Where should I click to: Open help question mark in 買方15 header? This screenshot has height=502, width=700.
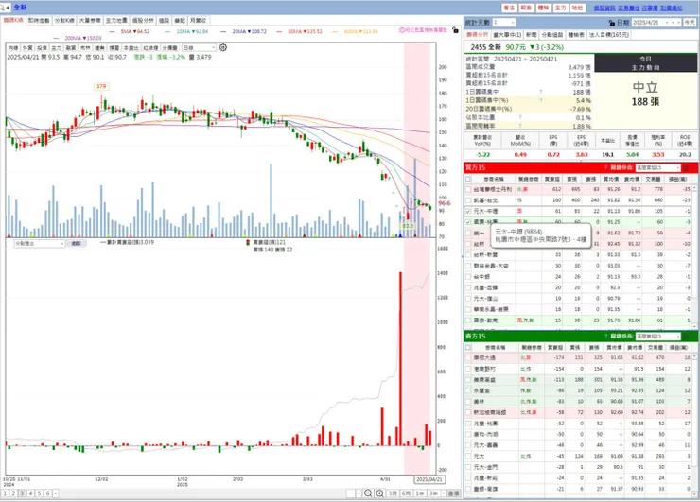[605, 167]
